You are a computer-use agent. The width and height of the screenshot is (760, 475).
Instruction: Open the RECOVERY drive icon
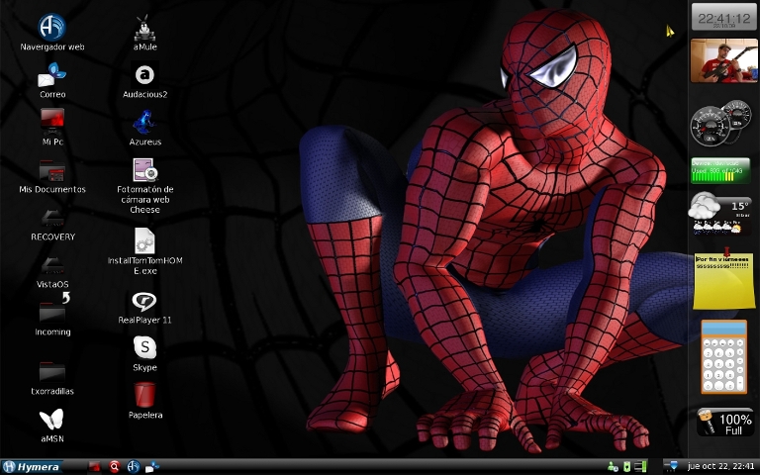(51, 219)
